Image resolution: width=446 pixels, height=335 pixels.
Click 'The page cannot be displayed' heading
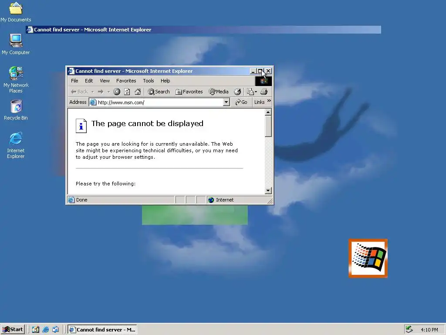click(x=147, y=123)
